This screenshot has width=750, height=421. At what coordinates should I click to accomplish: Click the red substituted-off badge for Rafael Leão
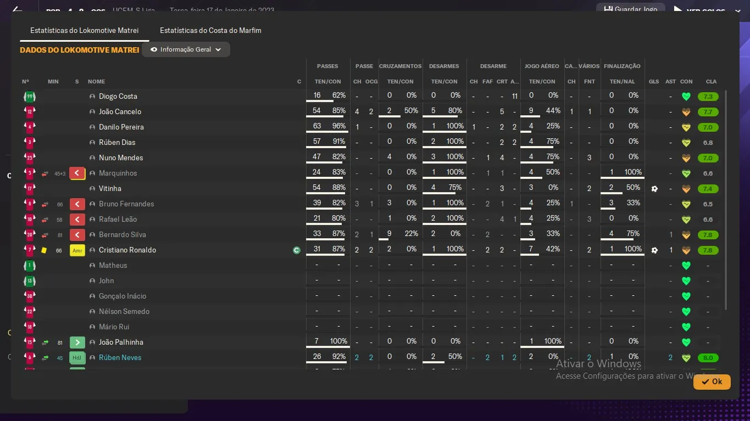tap(77, 220)
